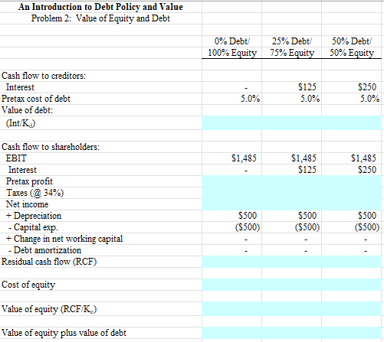Select the '0% Debt/' column header
Screen dimensions: 384x342
[231, 41]
